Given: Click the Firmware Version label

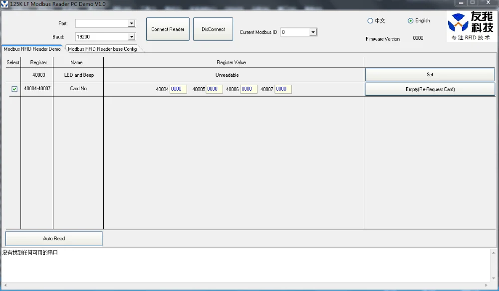Looking at the screenshot, I should pyautogui.click(x=383, y=39).
